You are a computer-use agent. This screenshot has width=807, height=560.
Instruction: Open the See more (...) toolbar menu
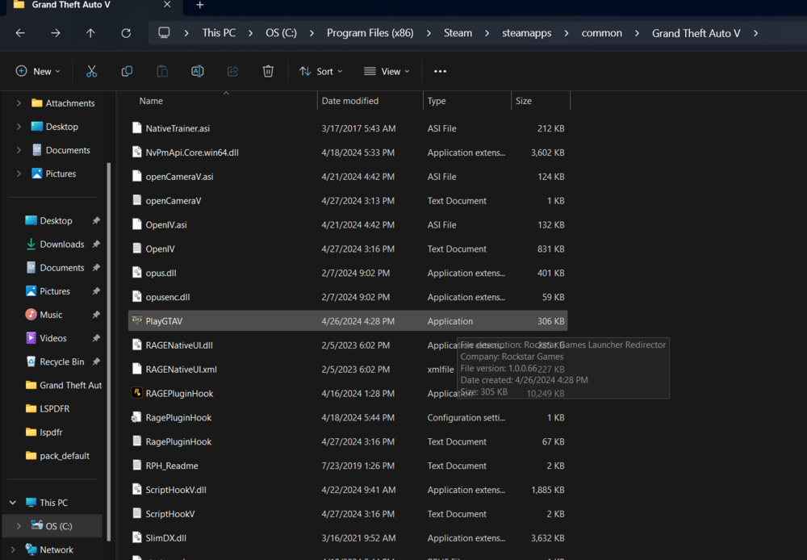pos(440,71)
